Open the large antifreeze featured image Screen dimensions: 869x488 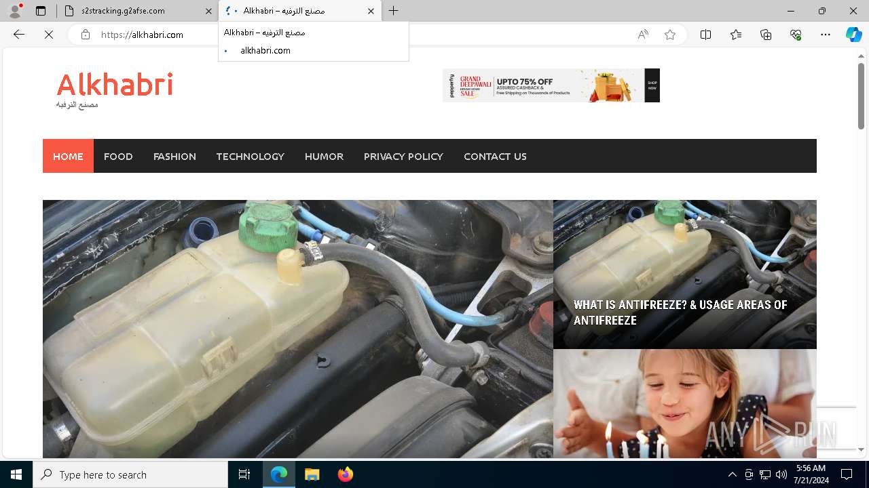click(297, 329)
